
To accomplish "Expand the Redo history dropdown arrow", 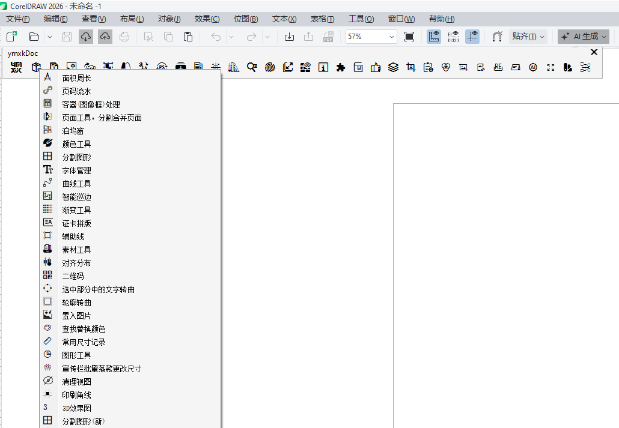I will (267, 37).
